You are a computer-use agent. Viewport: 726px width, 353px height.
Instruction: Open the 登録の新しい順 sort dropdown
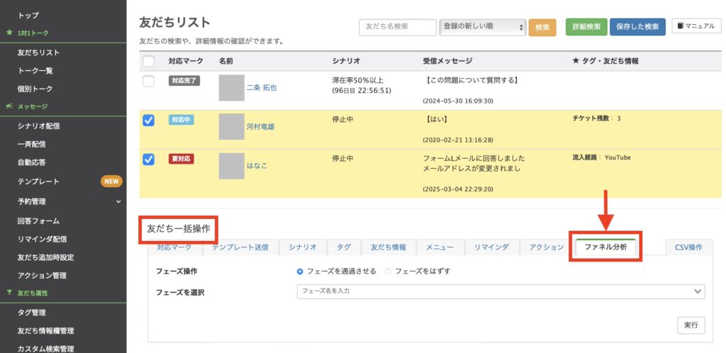point(483,27)
